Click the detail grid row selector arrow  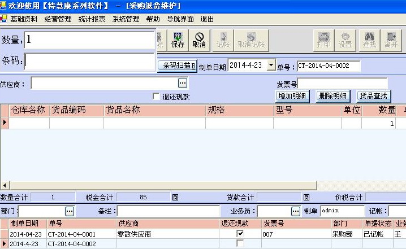point(5,123)
